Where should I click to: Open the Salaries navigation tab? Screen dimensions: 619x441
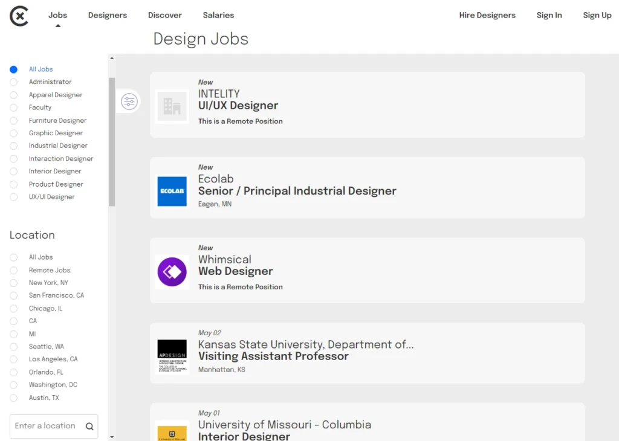[218, 15]
